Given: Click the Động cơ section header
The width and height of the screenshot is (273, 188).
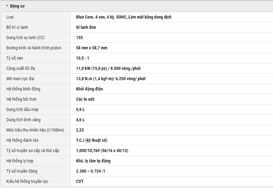Looking at the screenshot, I should click(137, 6).
